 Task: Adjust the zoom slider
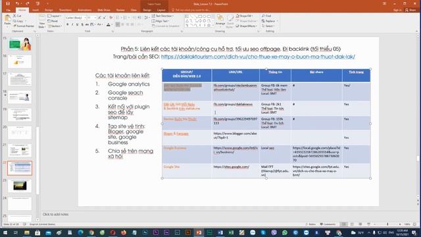point(387,224)
